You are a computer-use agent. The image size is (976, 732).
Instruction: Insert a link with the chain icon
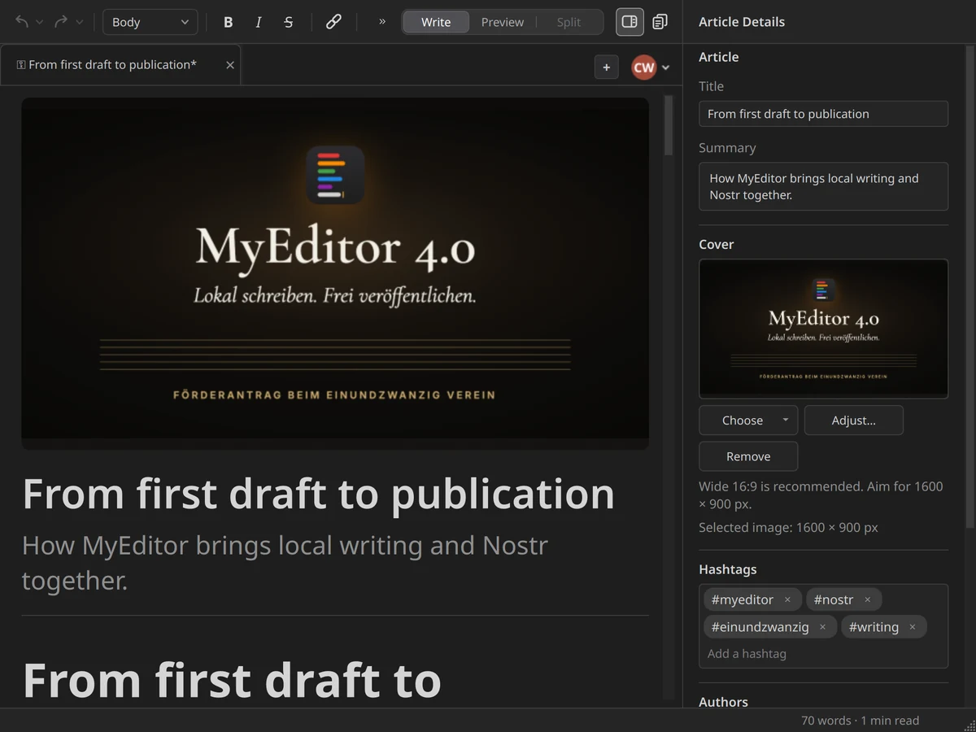click(x=333, y=22)
